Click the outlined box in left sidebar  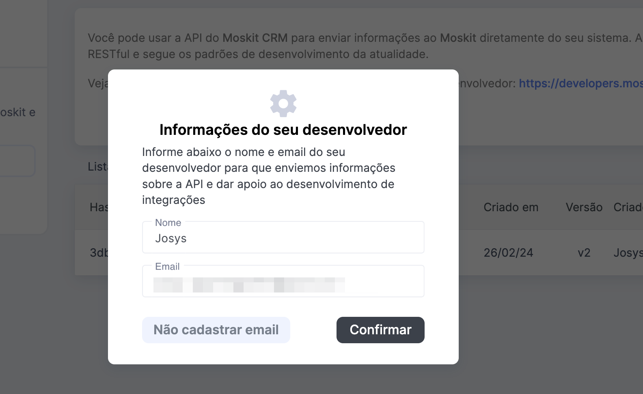pos(17,161)
